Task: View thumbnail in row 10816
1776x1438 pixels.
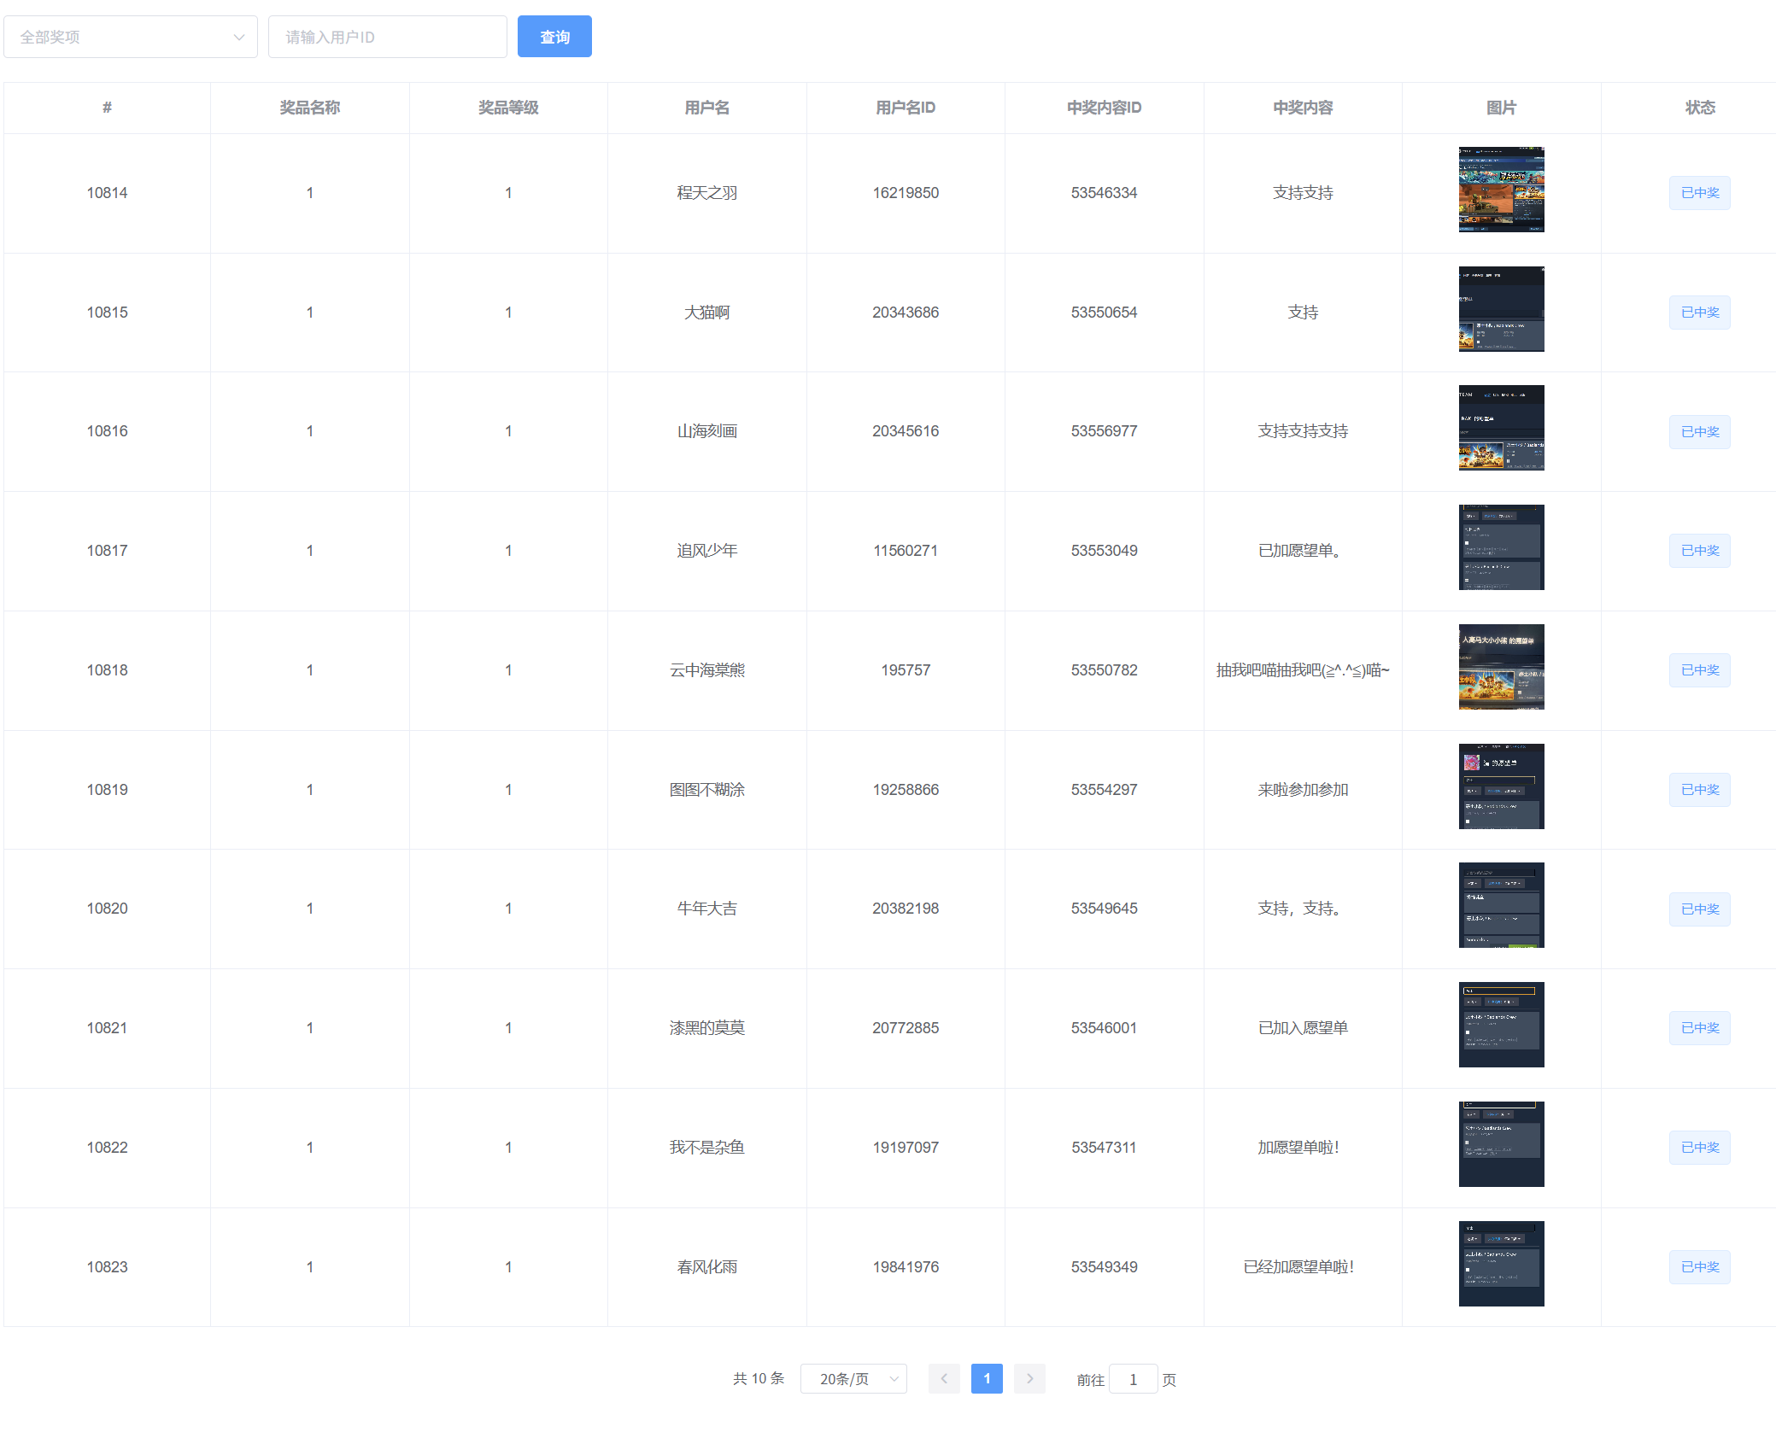Action: click(1501, 428)
